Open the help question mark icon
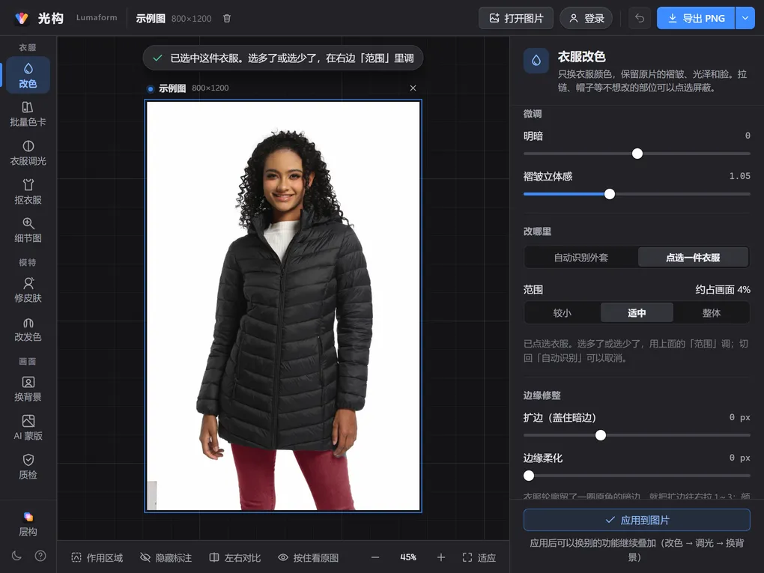Screen dimensions: 764x573 (x=40, y=556)
